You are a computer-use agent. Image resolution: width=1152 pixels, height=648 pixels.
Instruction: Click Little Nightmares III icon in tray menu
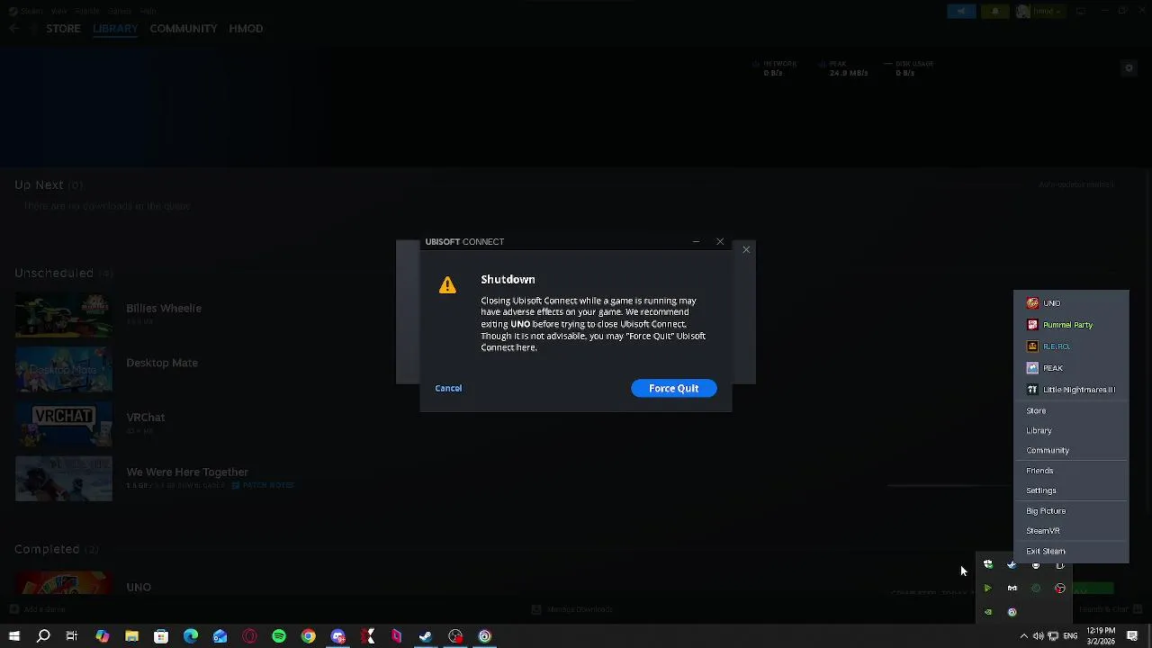pos(1032,390)
